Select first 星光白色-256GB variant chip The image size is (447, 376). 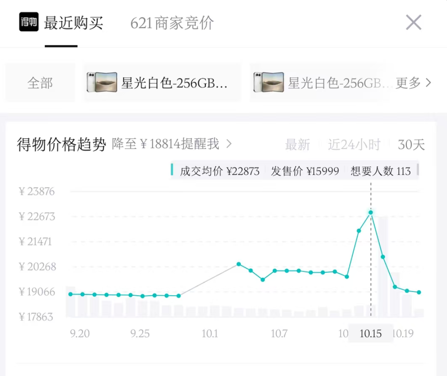pyautogui.click(x=162, y=83)
